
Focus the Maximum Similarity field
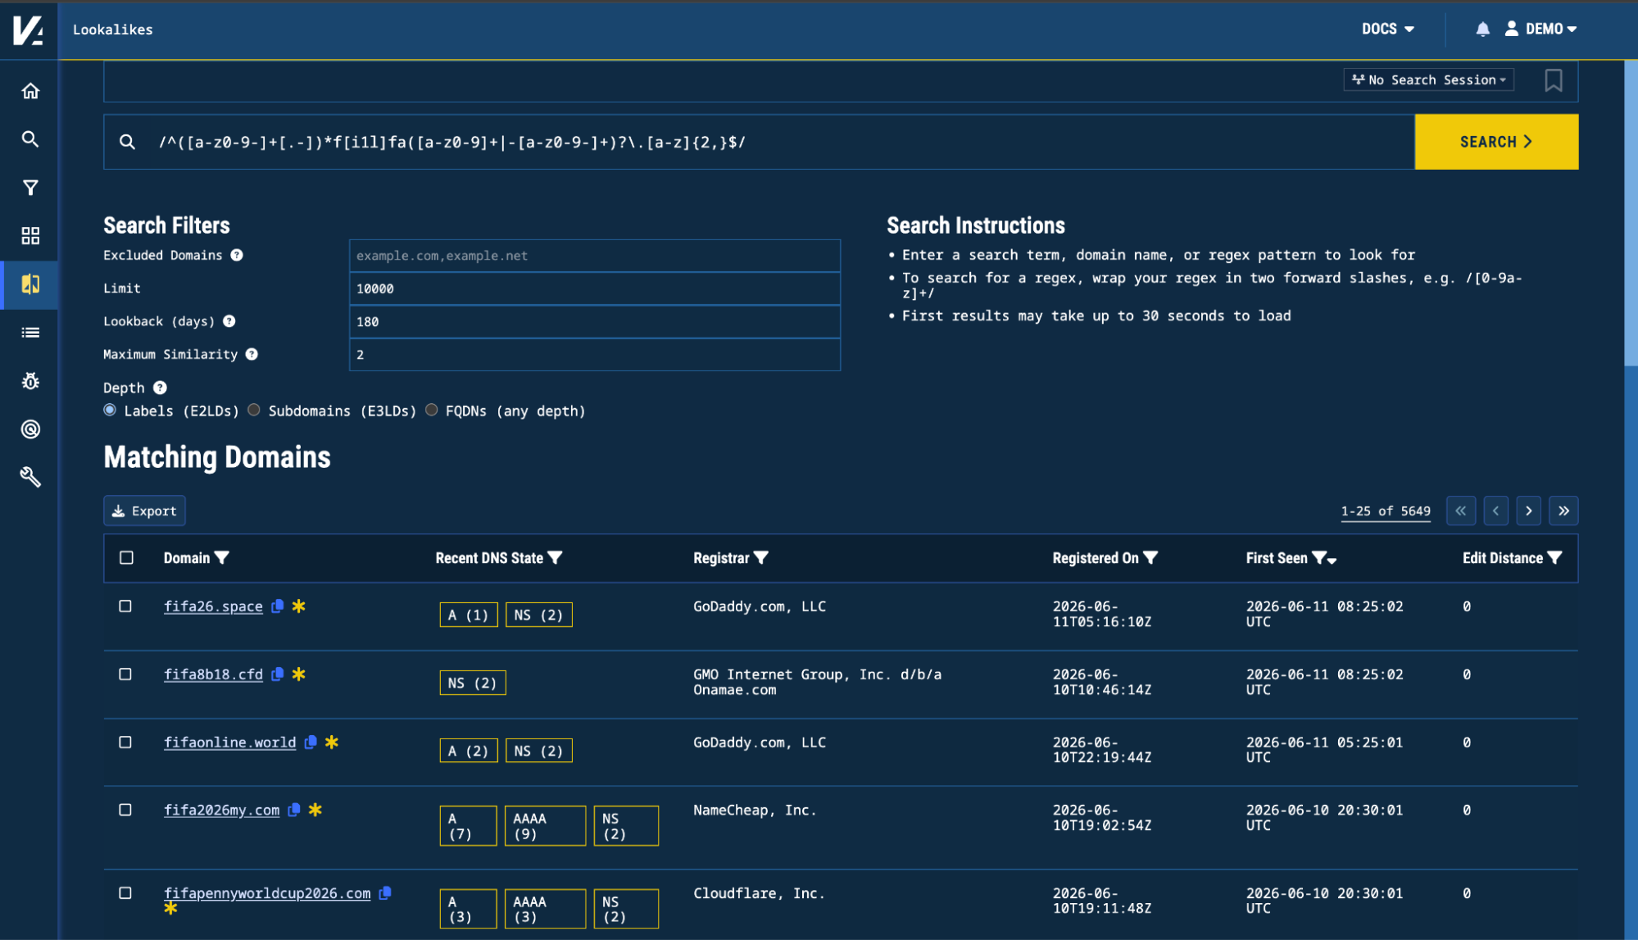click(594, 354)
